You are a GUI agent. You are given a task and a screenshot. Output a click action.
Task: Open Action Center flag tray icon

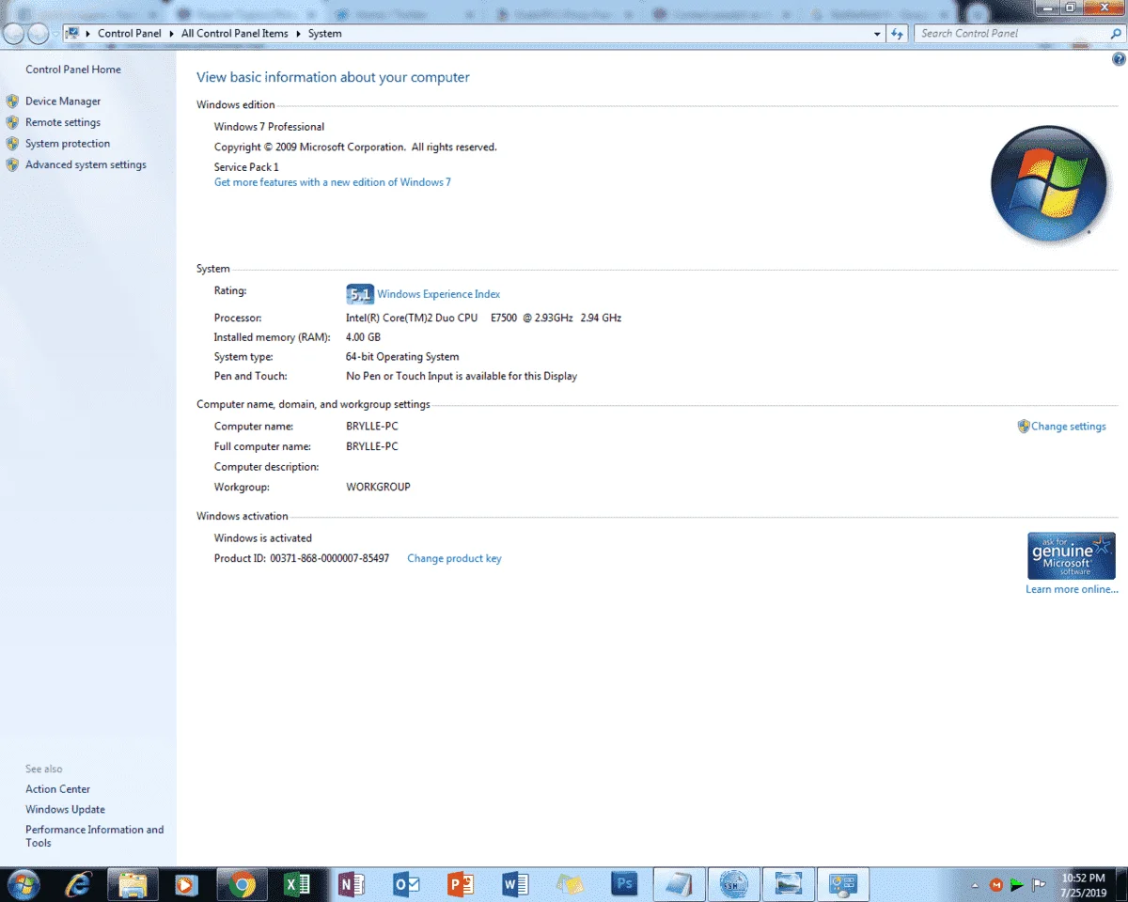tap(1039, 885)
